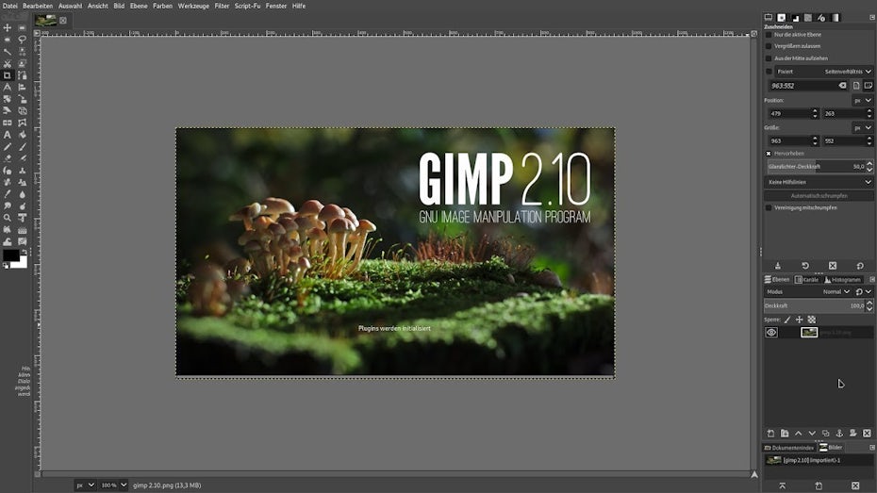The width and height of the screenshot is (877, 493).
Task: Uncheck the 'Hervorheben' checkbox
Action: [769, 153]
